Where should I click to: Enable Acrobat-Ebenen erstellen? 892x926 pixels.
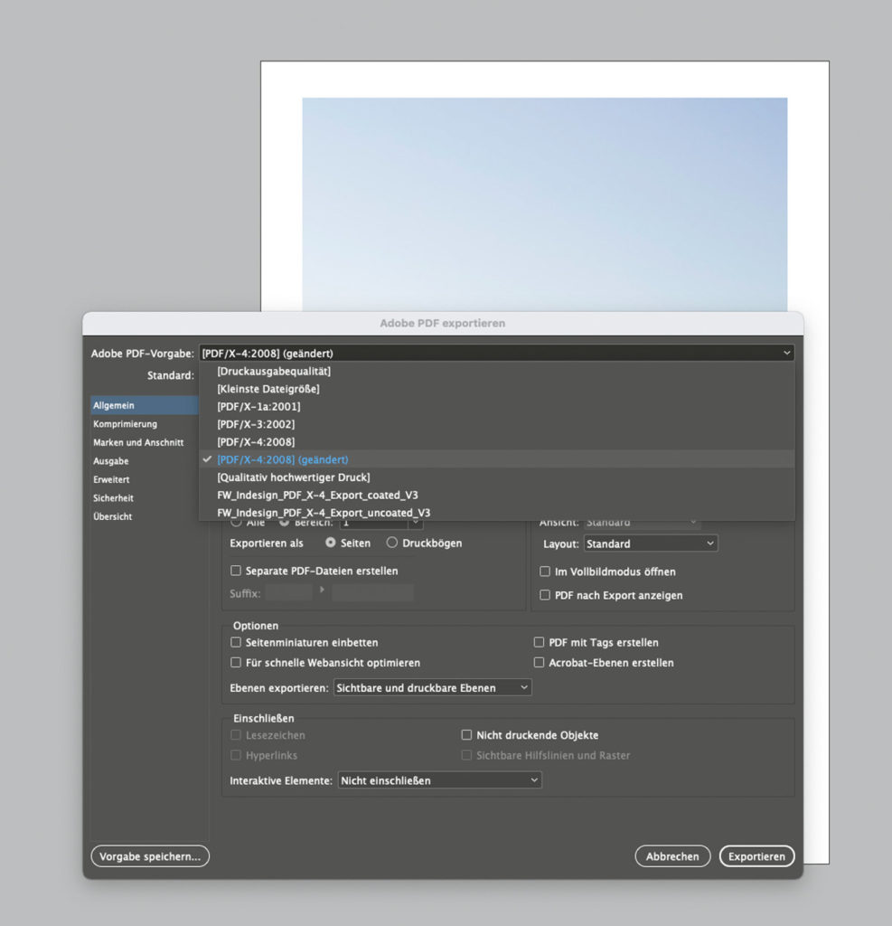[539, 663]
